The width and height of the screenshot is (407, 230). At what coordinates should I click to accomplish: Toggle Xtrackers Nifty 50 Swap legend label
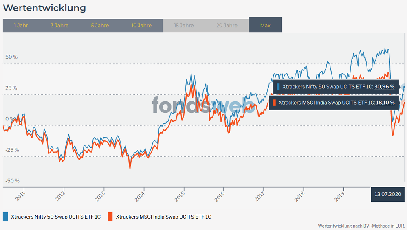click(x=56, y=217)
